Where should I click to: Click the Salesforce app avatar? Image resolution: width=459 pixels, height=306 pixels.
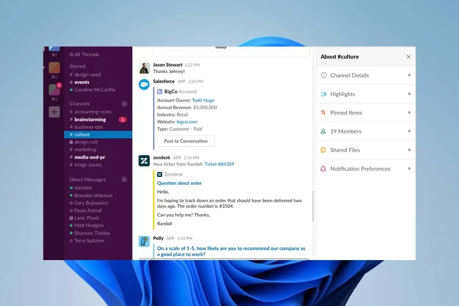tap(144, 84)
